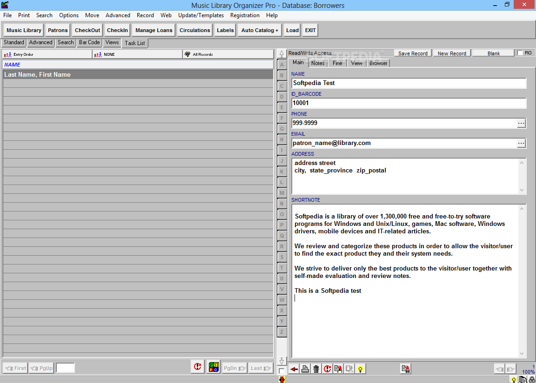Click the First page button
The image size is (536, 383).
click(15, 368)
